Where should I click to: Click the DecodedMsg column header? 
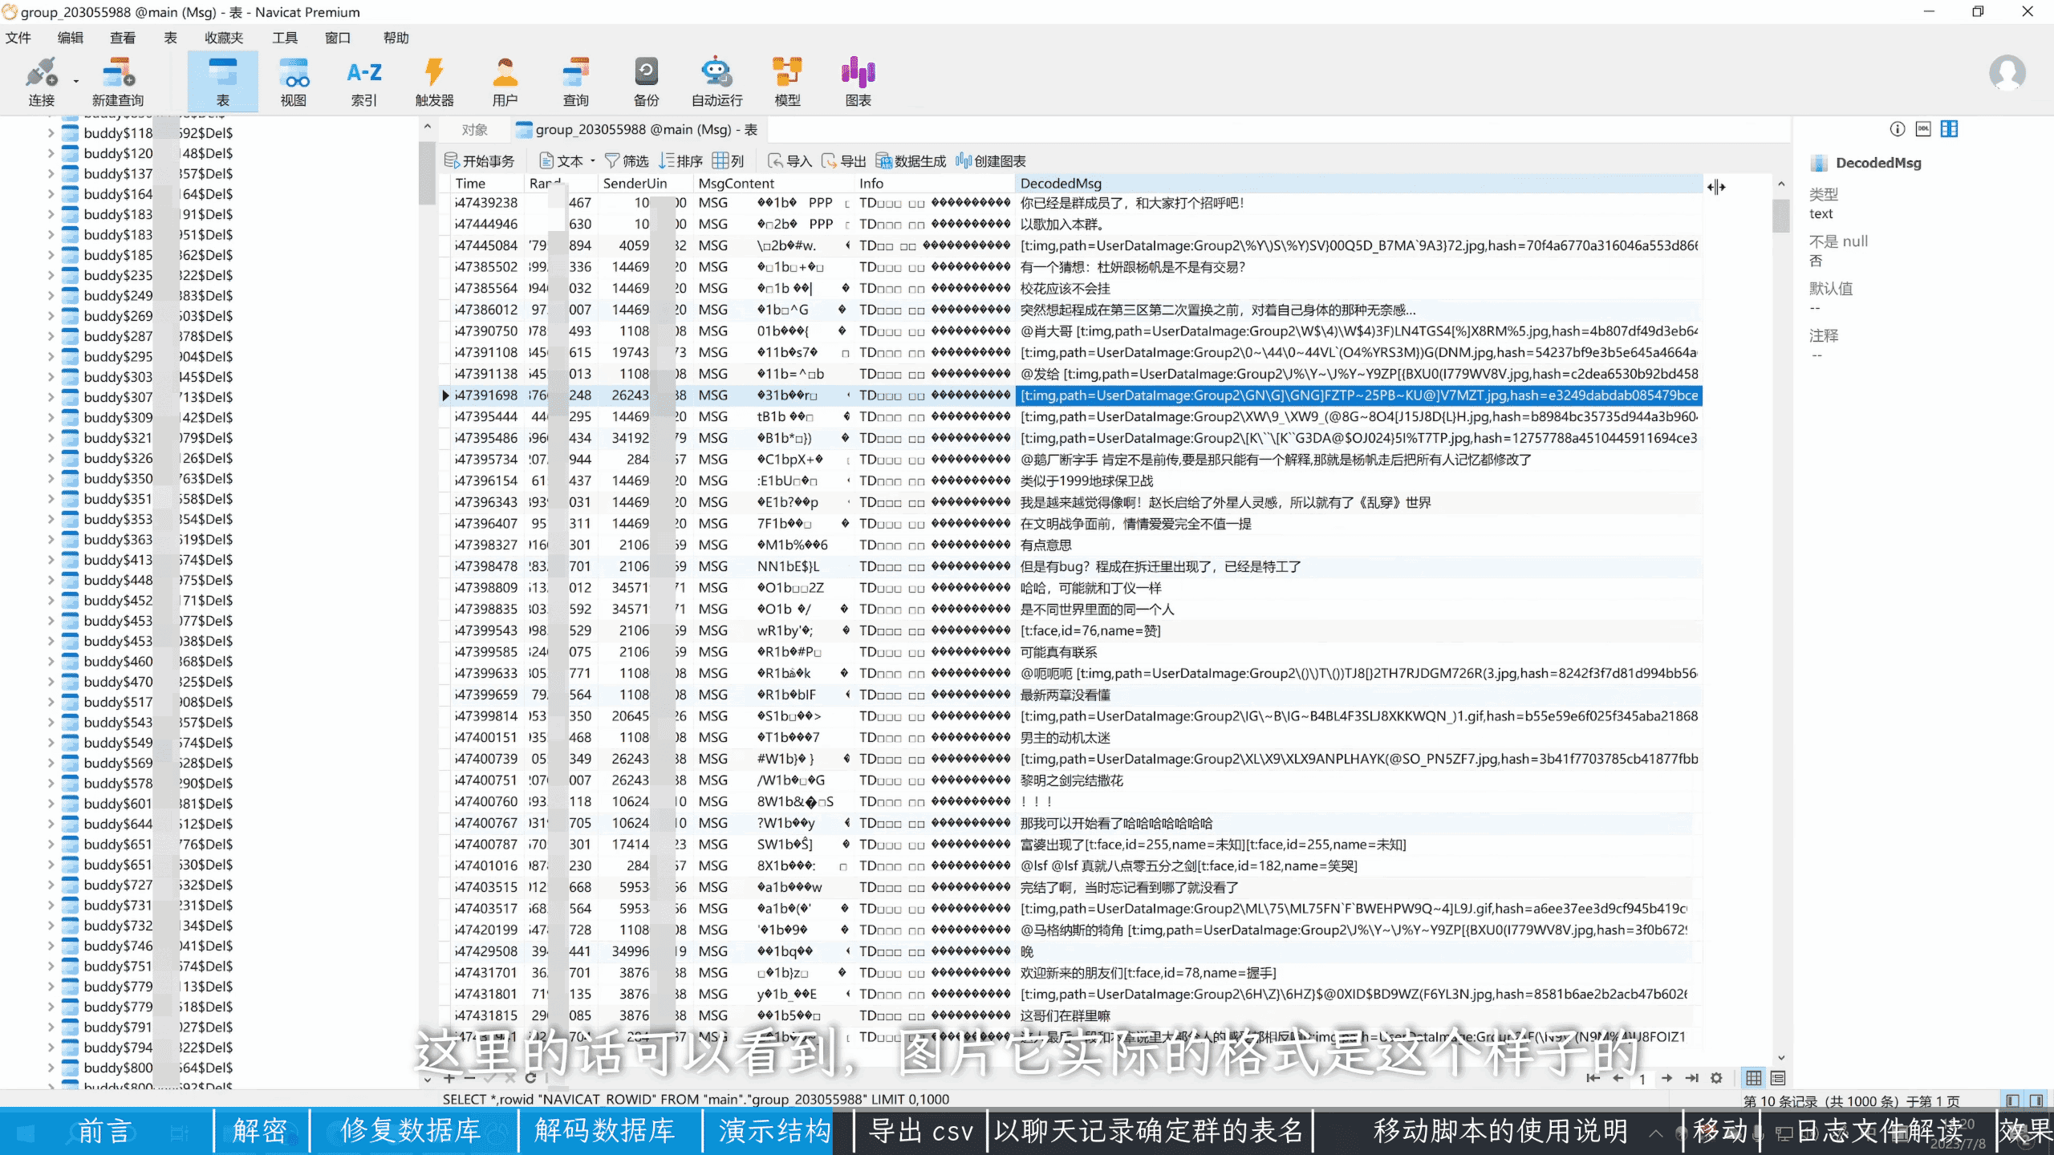pos(1061,184)
